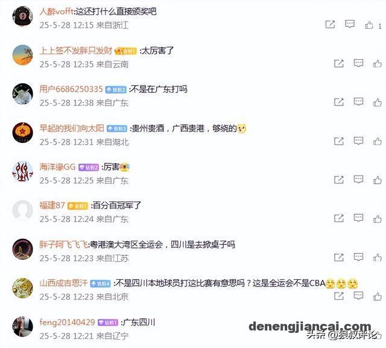This screenshot has width=386, height=348.
Task: Click 人醉vofft's avatar image
Action: point(23,16)
